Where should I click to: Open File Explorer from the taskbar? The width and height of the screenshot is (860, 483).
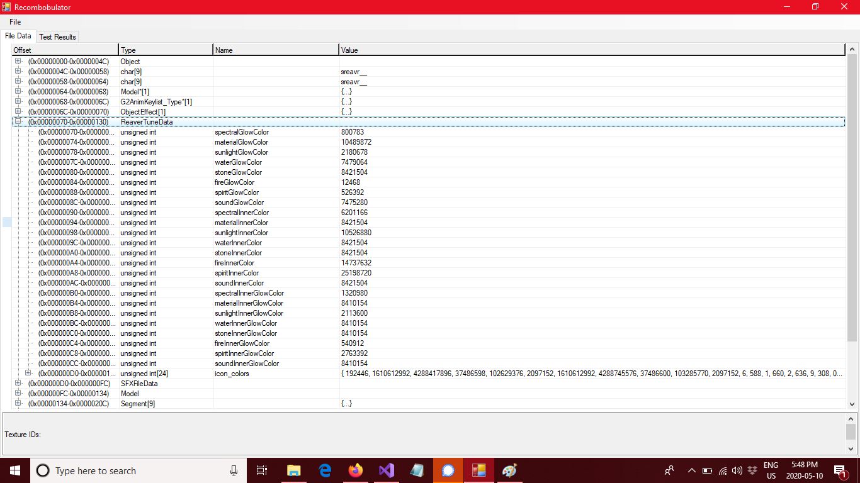[x=293, y=470]
